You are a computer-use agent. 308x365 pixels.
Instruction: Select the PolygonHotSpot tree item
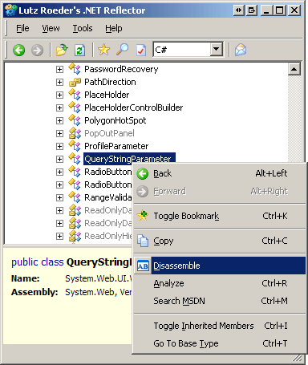point(115,120)
